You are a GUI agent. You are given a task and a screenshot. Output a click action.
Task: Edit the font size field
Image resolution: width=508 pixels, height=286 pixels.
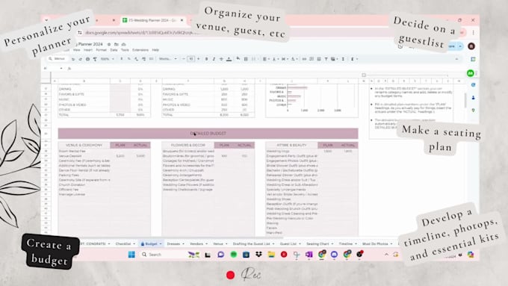click(191, 59)
